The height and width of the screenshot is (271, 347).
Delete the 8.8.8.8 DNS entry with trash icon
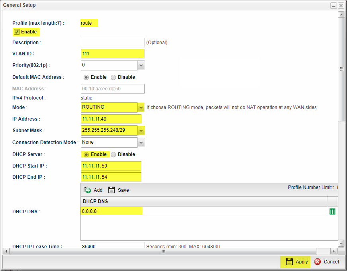(332, 211)
